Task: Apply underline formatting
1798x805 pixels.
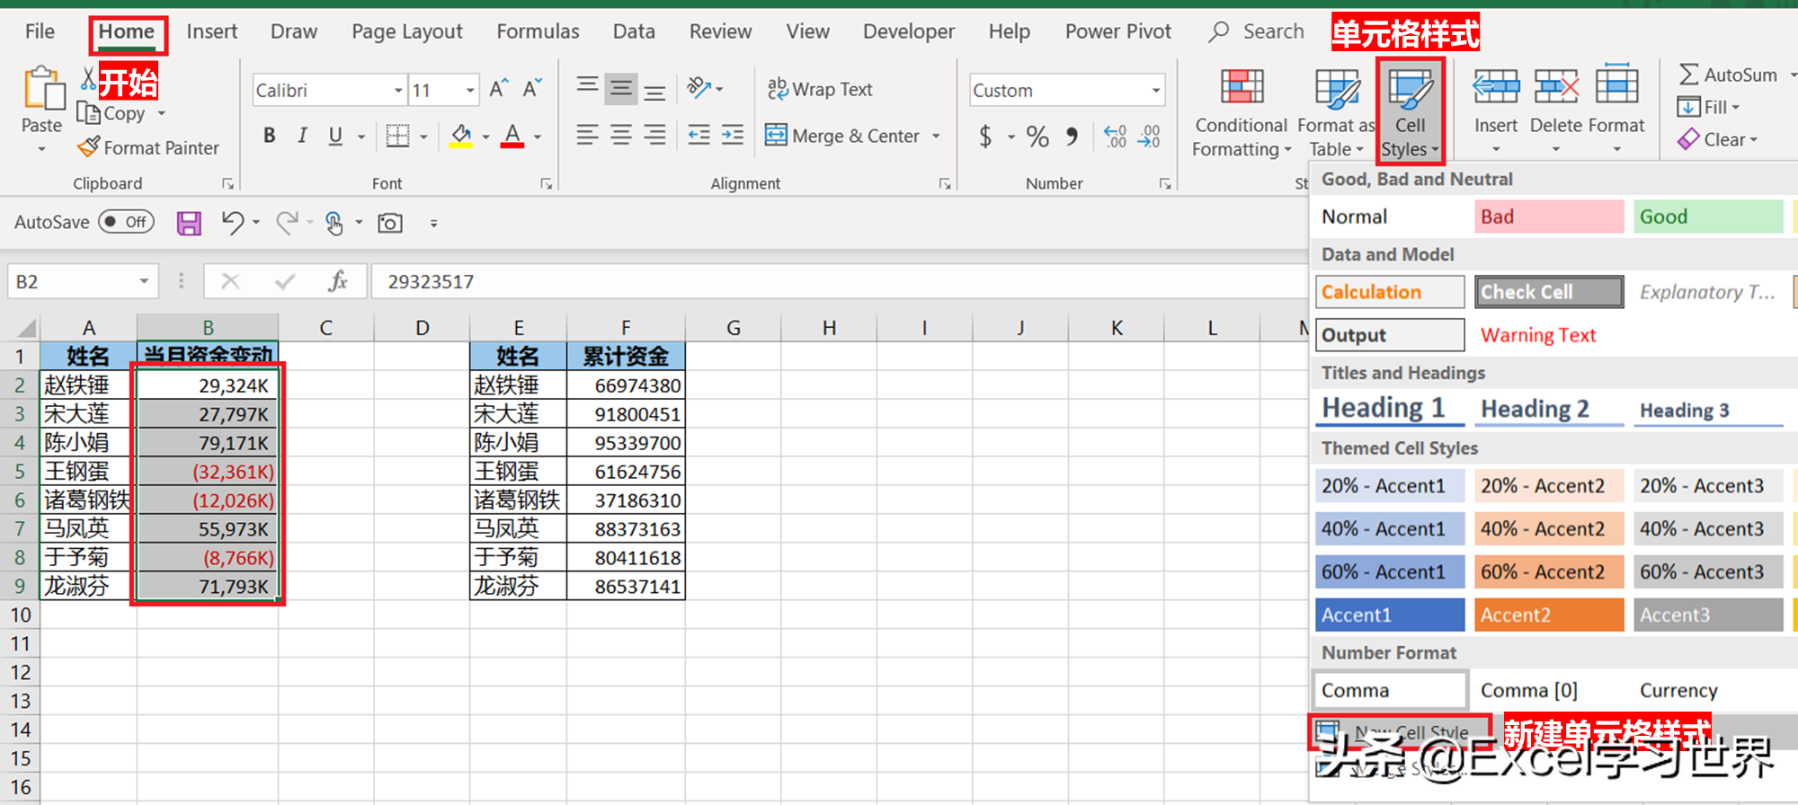Action: pos(335,136)
